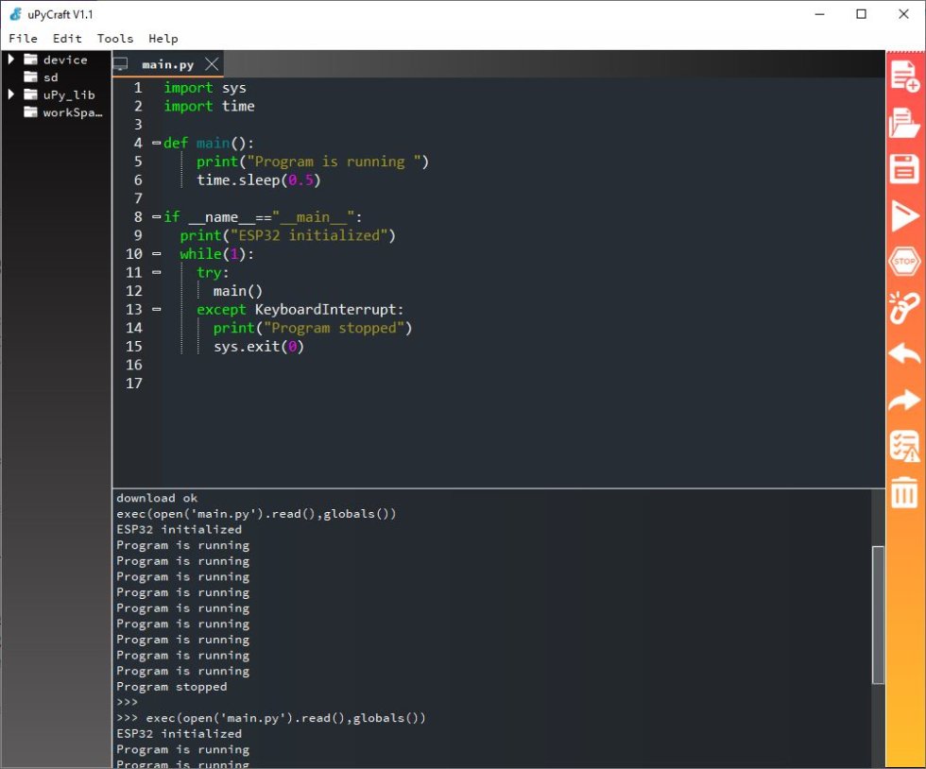Click 'Program stopped' in the terminal output
Screen dimensions: 926x769
[172, 686]
